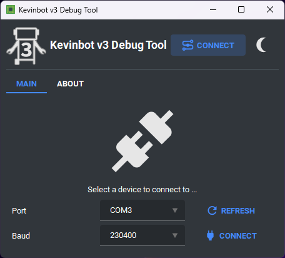Click 'Select a device to connect to' text
Screen dimensions: 285x258
point(142,190)
